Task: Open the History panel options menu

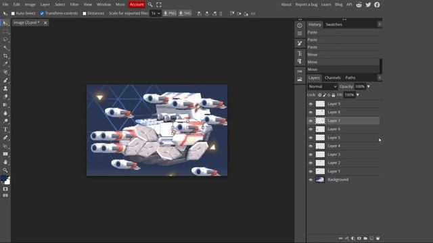Action: tap(380, 24)
